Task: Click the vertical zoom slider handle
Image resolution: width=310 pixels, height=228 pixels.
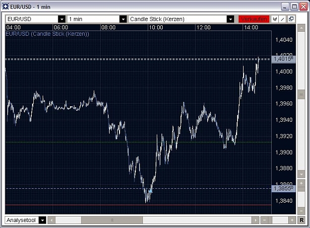Action: (301, 189)
